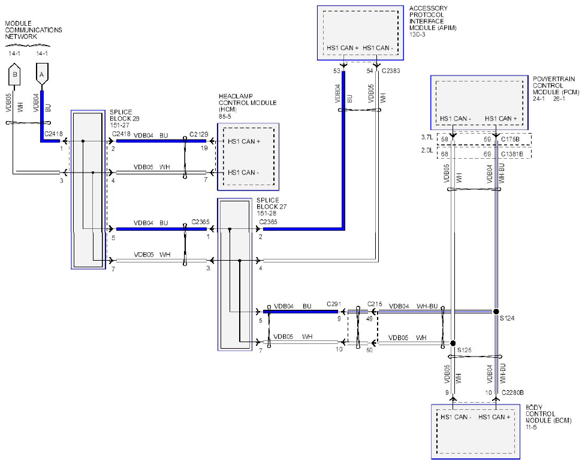
Task: Click the "85-5" page reference
Action: click(225, 116)
